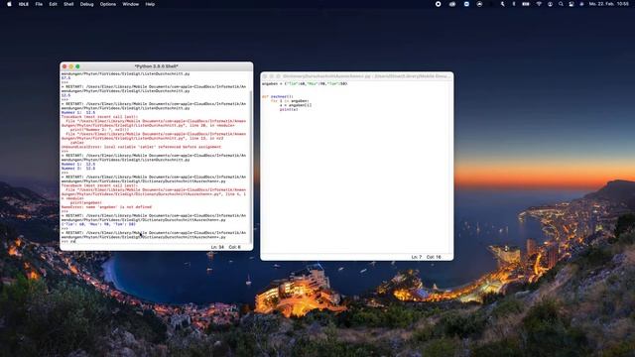Click the Bluetooth icon in menu bar

coord(514,4)
